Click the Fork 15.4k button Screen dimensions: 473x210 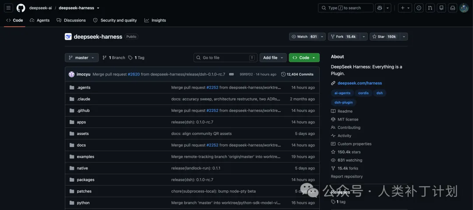[x=345, y=37]
